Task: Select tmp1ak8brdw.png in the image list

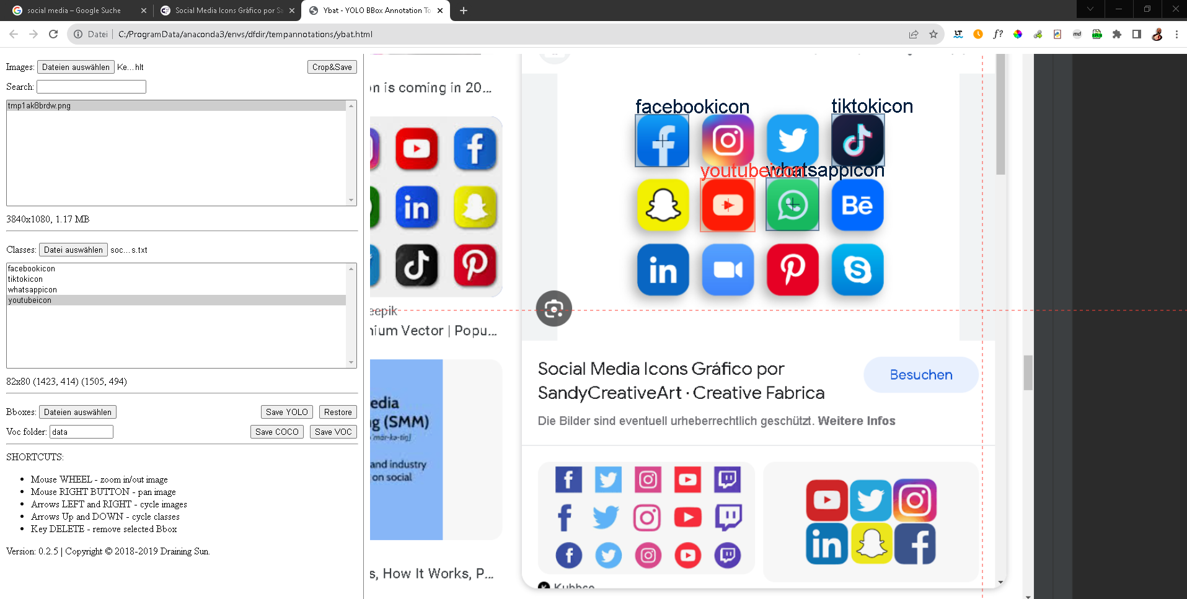Action: coord(176,106)
